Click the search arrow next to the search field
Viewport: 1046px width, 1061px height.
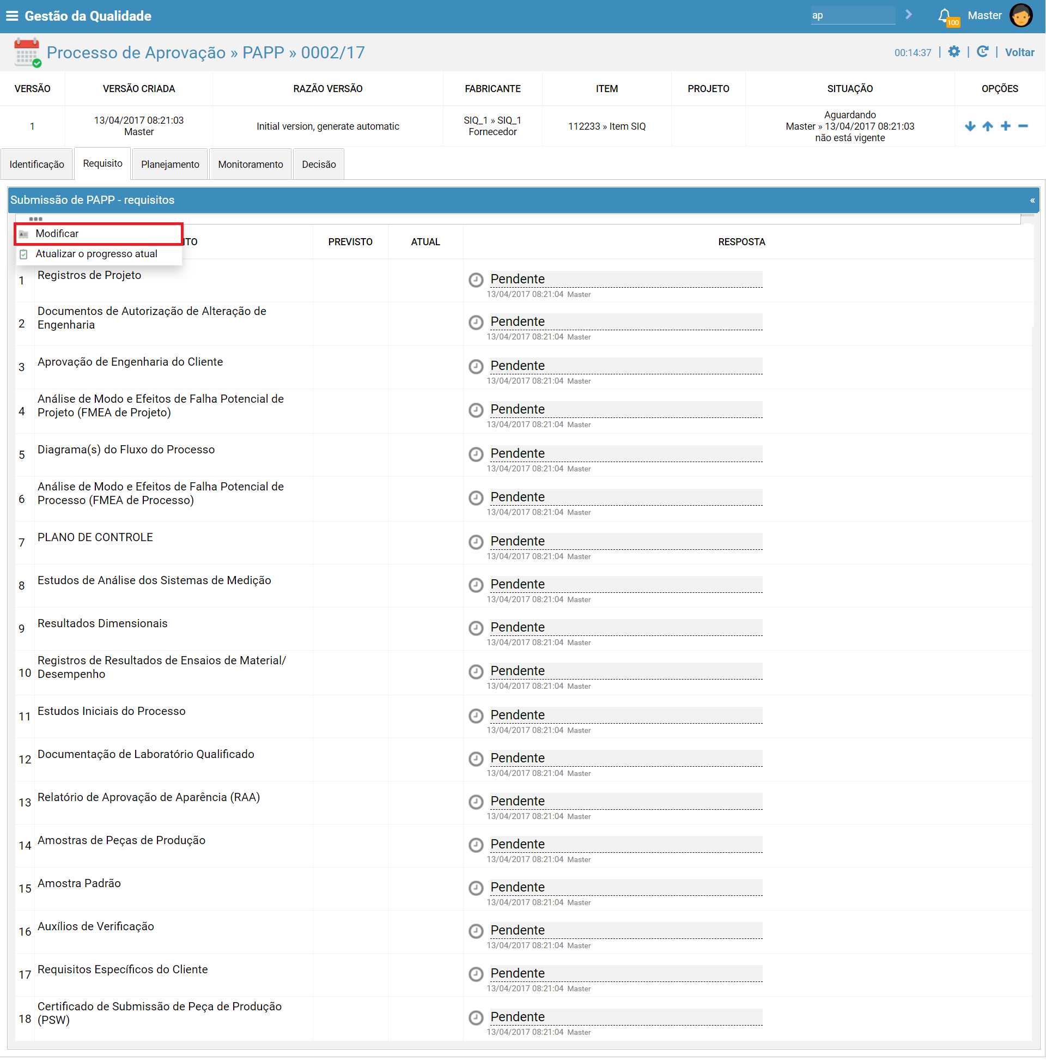point(909,15)
